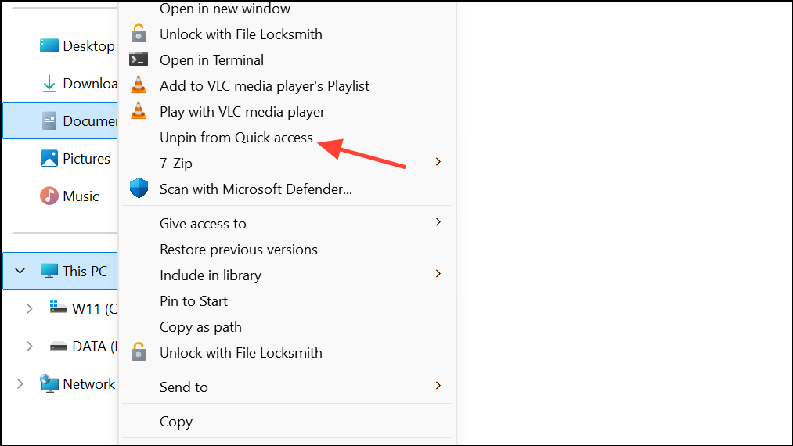
Task: Click the Downloads arrow icon
Action: pyautogui.click(x=49, y=84)
